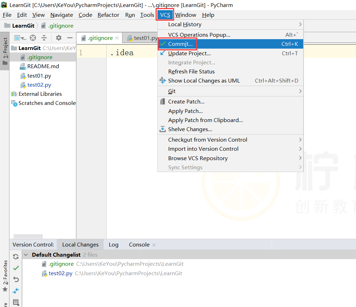Click the green Commit checkmark in Version Control
Viewport: 356px width, 307px height.
click(x=16, y=268)
